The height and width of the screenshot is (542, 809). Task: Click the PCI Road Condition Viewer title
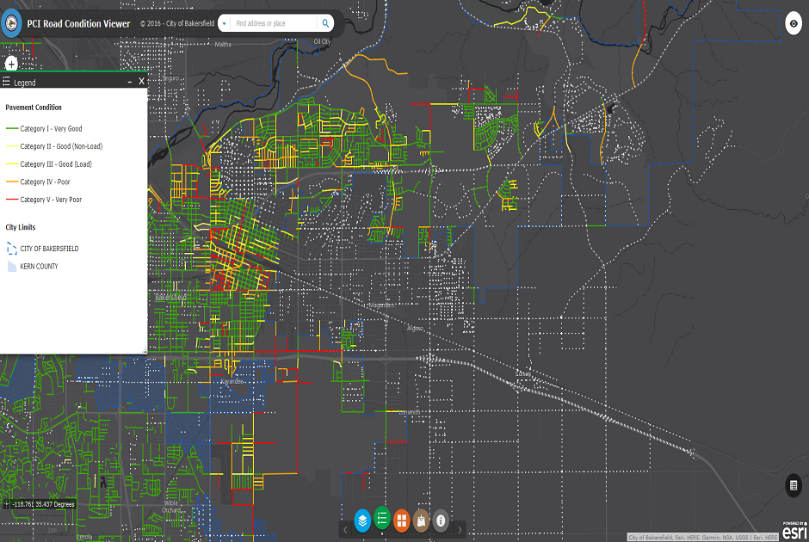pyautogui.click(x=79, y=23)
